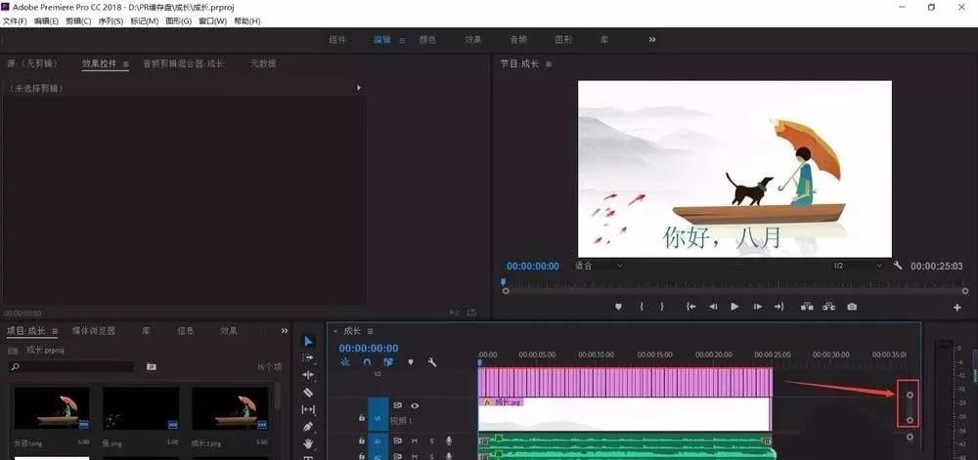Open the 适合 zoom level dropdown
This screenshot has width=978, height=460.
point(599,266)
